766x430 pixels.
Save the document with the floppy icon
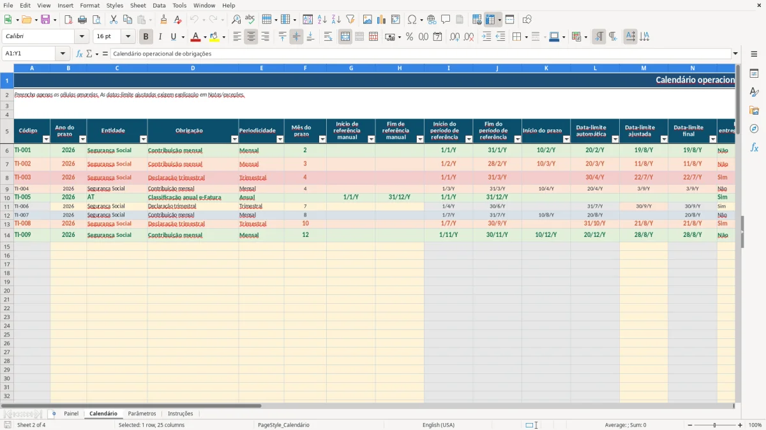tap(45, 20)
